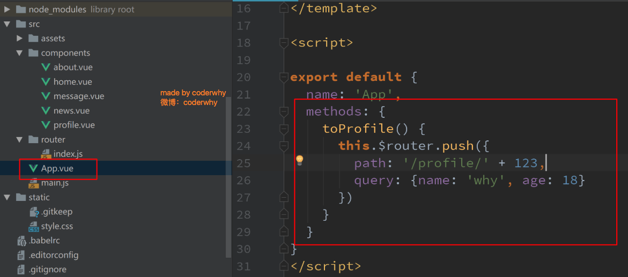This screenshot has width=628, height=277.
Task: Fold the methods block at line 22
Action: (x=284, y=111)
